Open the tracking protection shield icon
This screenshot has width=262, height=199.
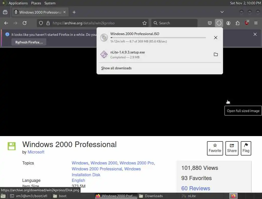(41, 23)
